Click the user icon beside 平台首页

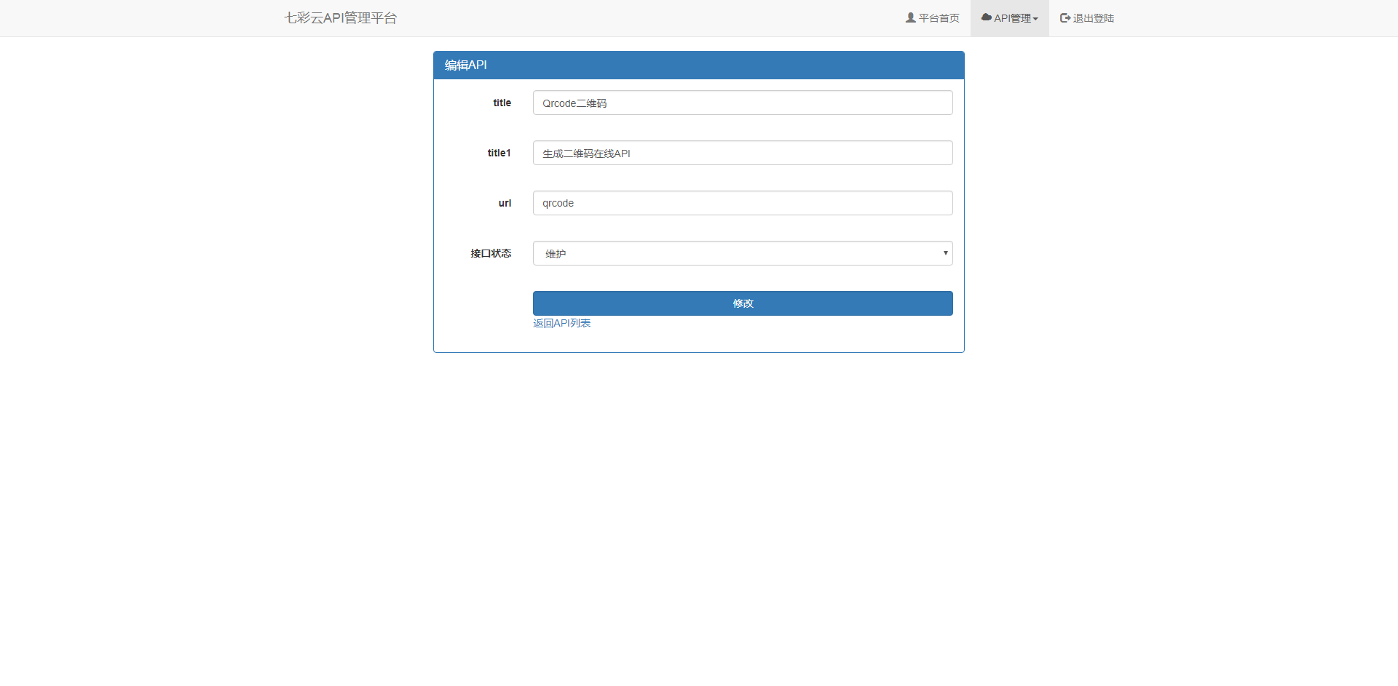point(909,17)
